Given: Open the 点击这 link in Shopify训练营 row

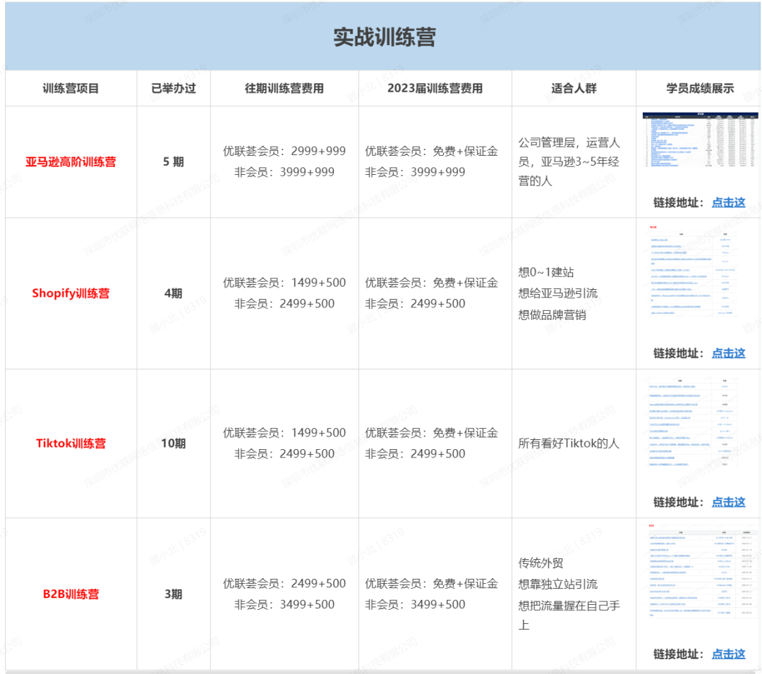Looking at the screenshot, I should click(728, 353).
